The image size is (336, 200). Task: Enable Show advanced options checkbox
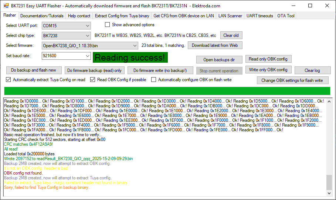(x=107, y=25)
